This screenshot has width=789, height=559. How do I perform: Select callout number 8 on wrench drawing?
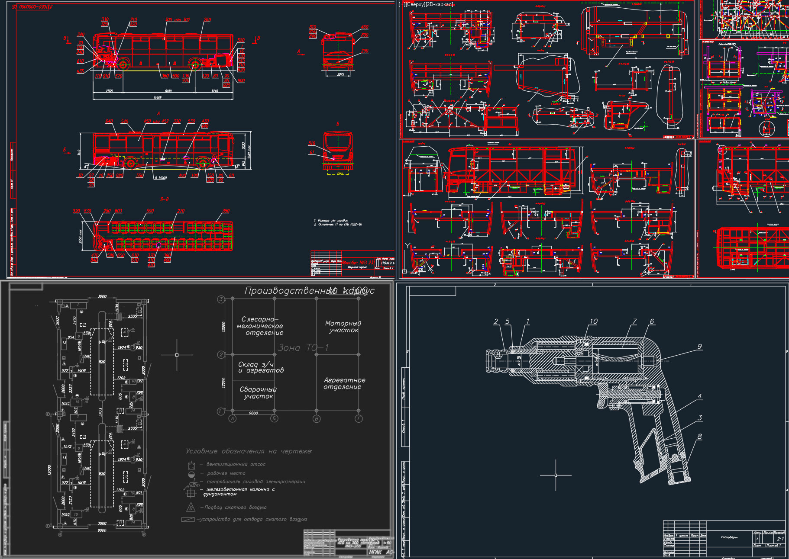click(699, 437)
